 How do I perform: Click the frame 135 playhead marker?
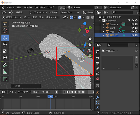click(x=50, y=97)
